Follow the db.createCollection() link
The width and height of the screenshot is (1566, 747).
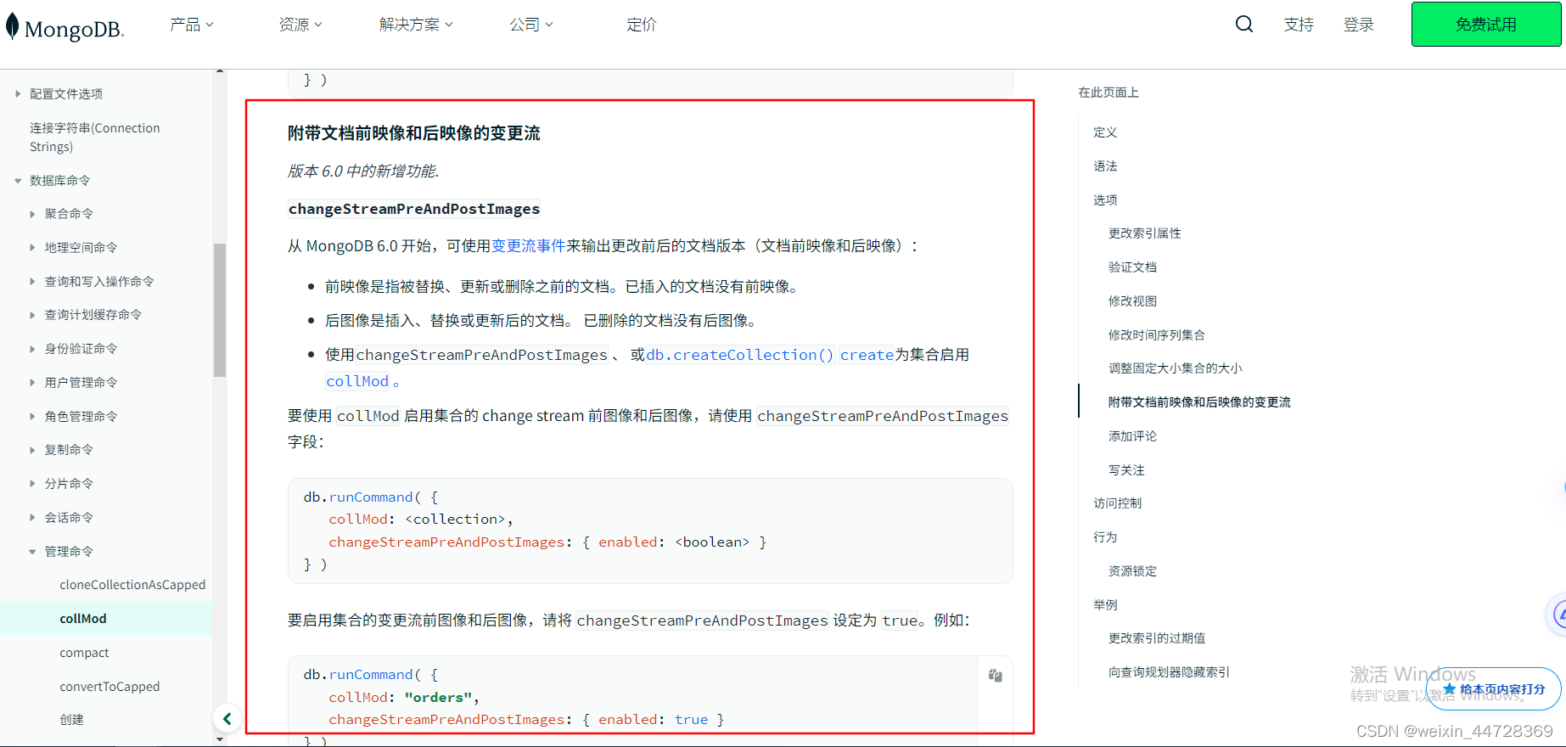[x=740, y=355]
